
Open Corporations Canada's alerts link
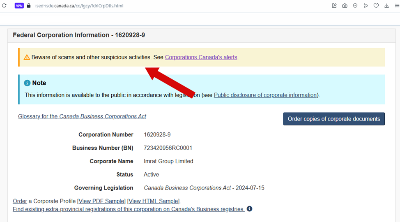(201, 57)
